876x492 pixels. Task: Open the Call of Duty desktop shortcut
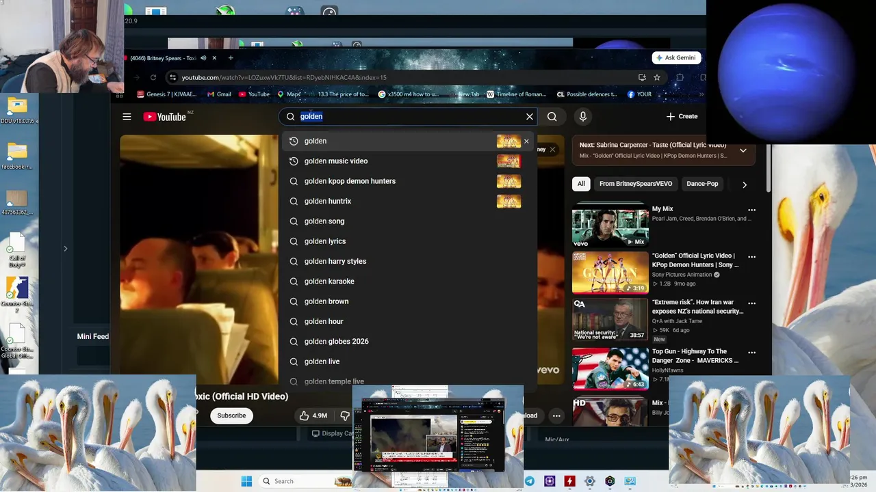(x=17, y=250)
